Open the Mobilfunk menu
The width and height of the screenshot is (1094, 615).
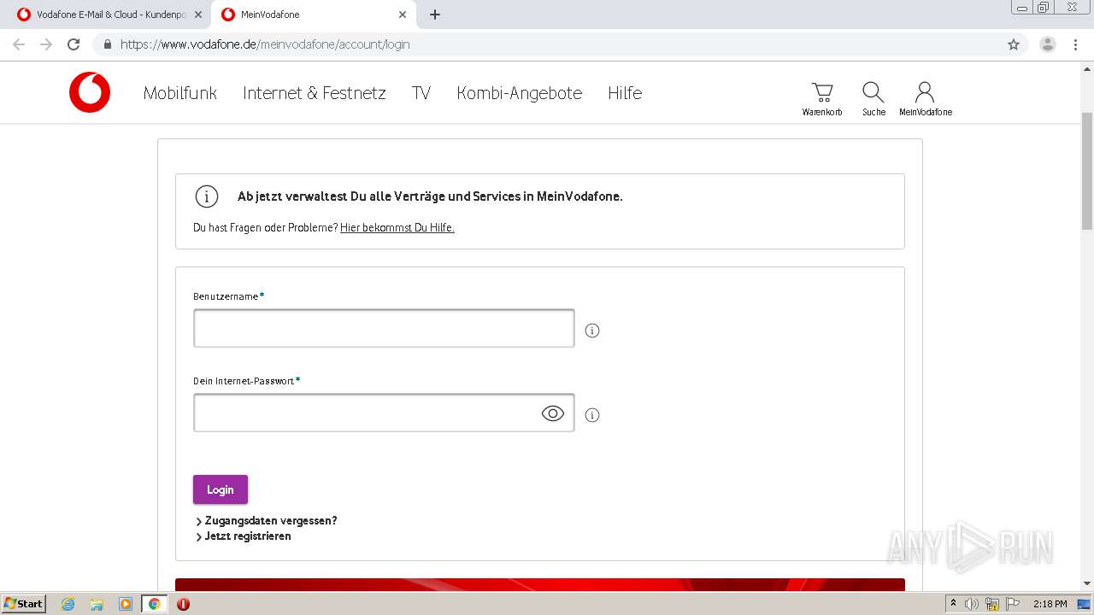[x=180, y=93]
